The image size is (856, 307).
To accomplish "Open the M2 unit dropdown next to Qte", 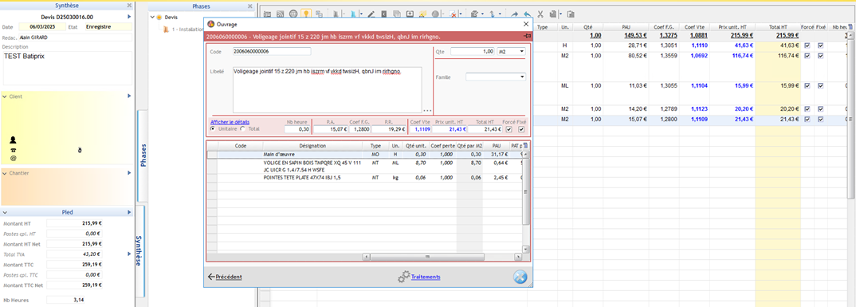I will click(522, 51).
